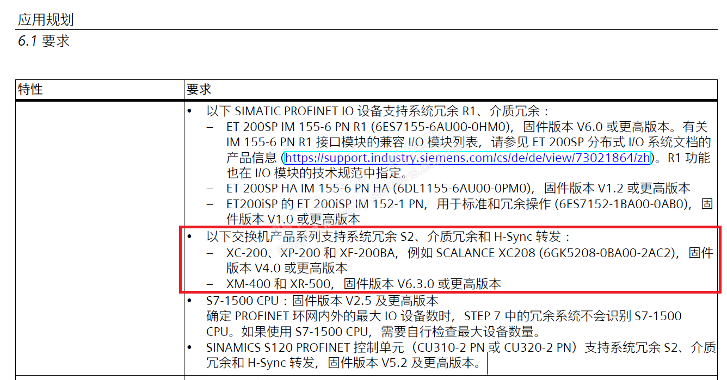727x380 pixels.
Task: Click the '6.1 要求' section heading
Action: (x=44, y=41)
